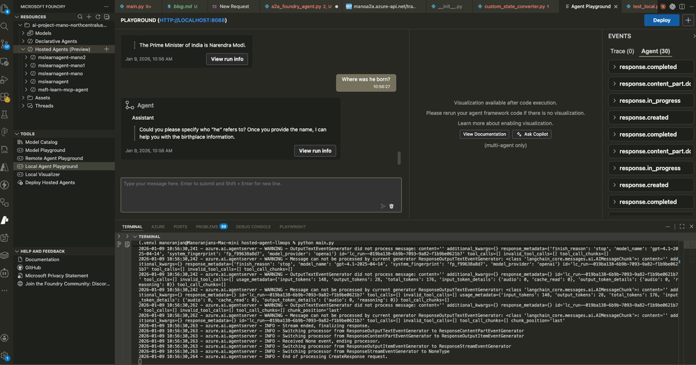Collapse all items in Resources header
The width and height of the screenshot is (696, 365).
click(107, 17)
